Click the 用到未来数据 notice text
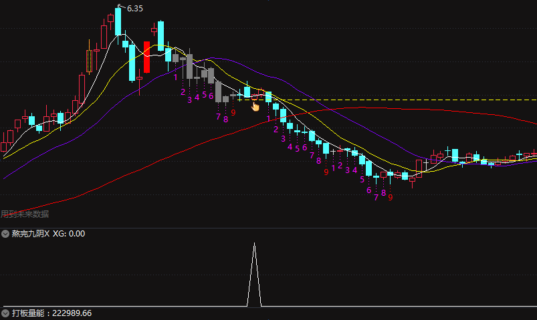 pyautogui.click(x=25, y=214)
